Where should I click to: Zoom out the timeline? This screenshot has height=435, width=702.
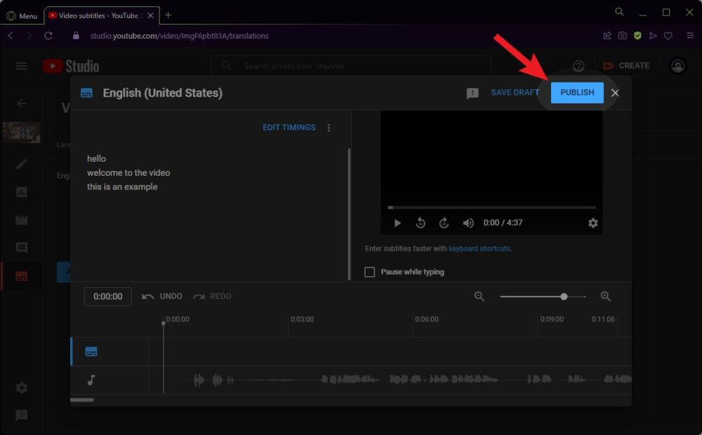tap(479, 296)
